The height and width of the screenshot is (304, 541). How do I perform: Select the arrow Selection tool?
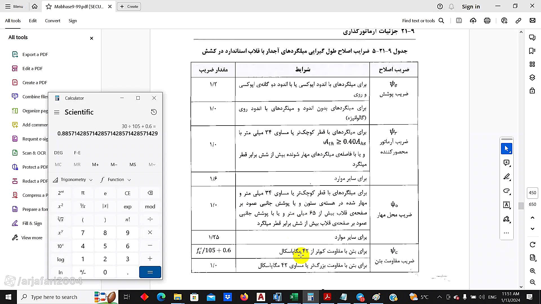[x=507, y=149]
